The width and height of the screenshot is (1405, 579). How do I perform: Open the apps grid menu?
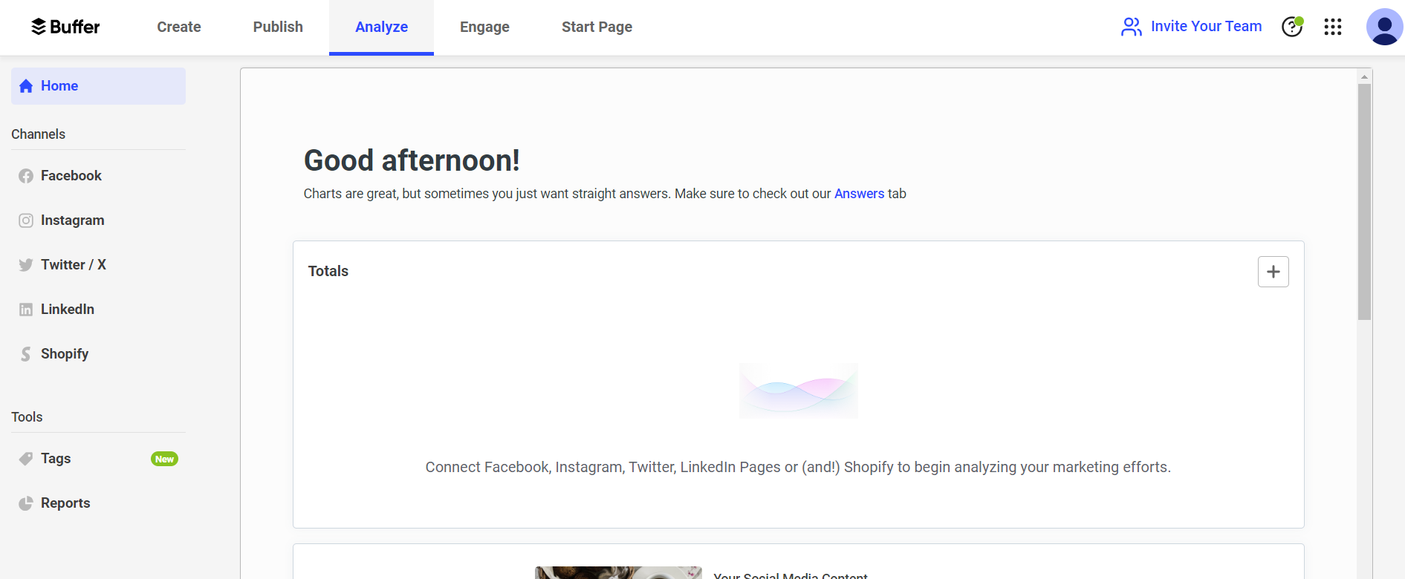[x=1333, y=27]
